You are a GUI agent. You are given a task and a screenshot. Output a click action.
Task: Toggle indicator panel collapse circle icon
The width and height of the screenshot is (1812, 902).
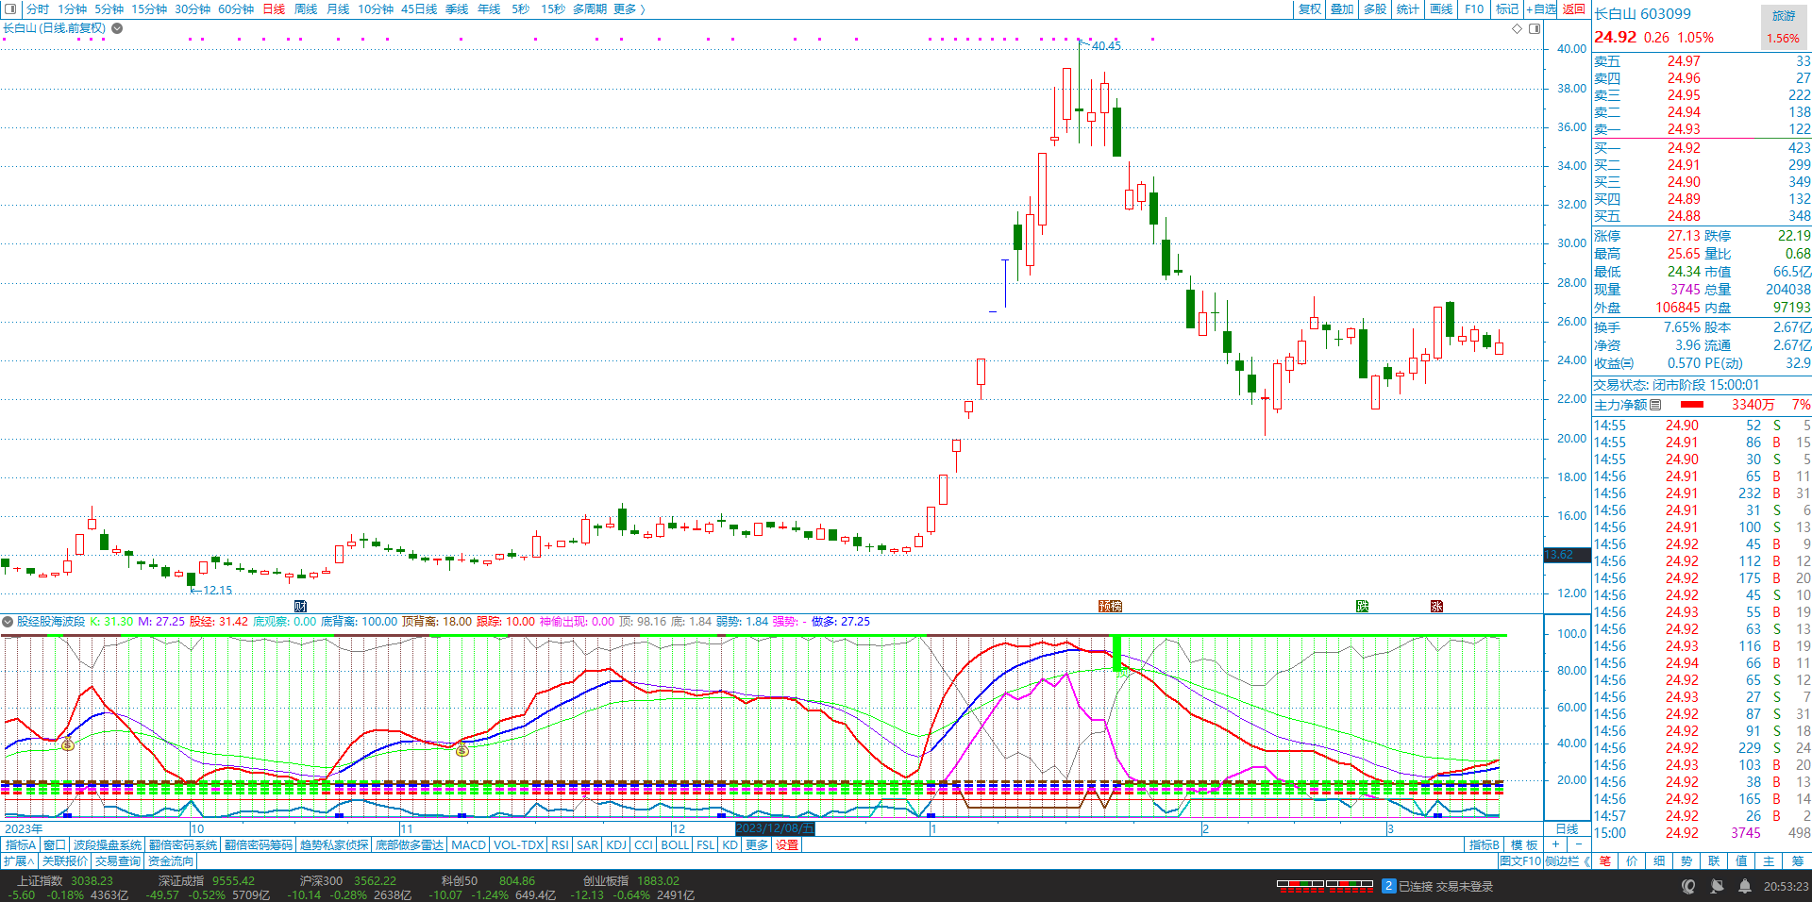tap(8, 622)
